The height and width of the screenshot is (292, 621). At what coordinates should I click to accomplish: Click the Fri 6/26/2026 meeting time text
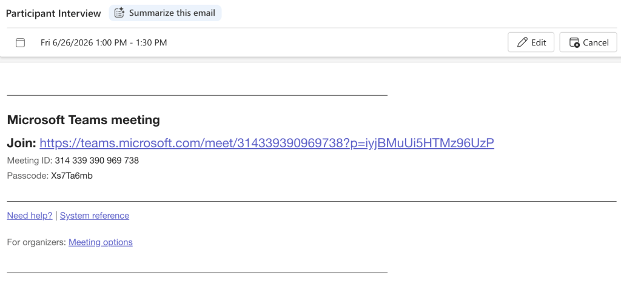pyautogui.click(x=104, y=42)
